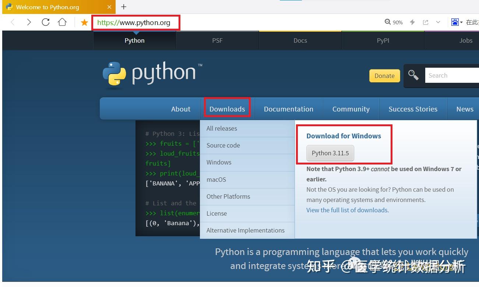Open the full list of downloads link

click(x=346, y=210)
